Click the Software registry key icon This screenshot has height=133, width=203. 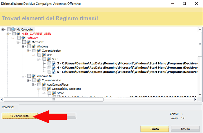click(24, 38)
